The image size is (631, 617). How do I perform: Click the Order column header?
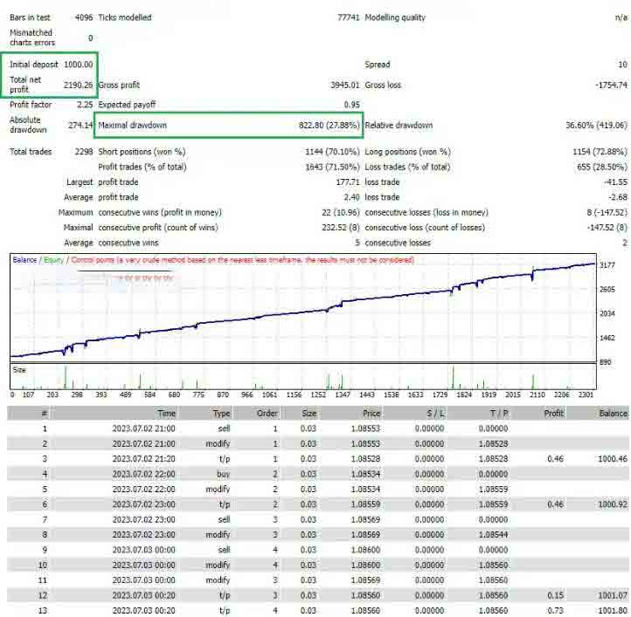tap(267, 413)
